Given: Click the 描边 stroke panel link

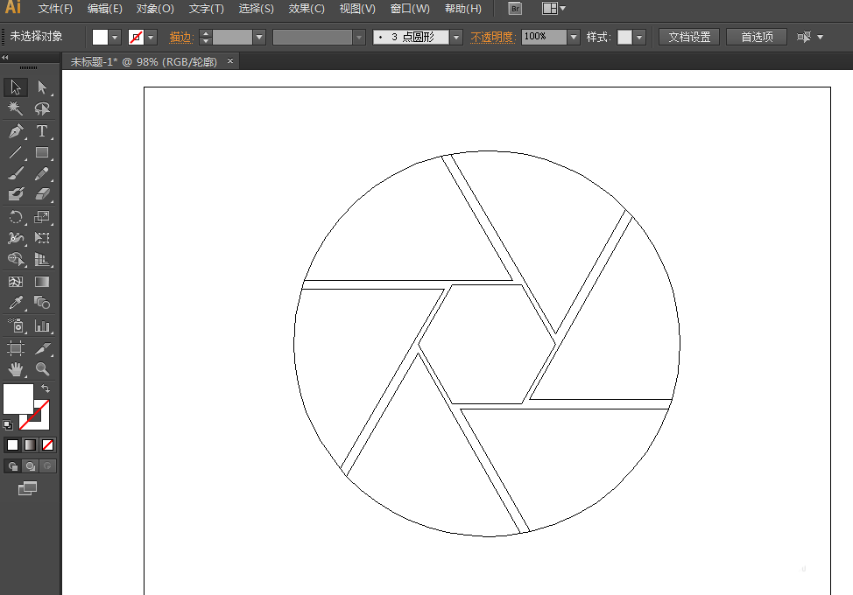Looking at the screenshot, I should pos(180,37).
